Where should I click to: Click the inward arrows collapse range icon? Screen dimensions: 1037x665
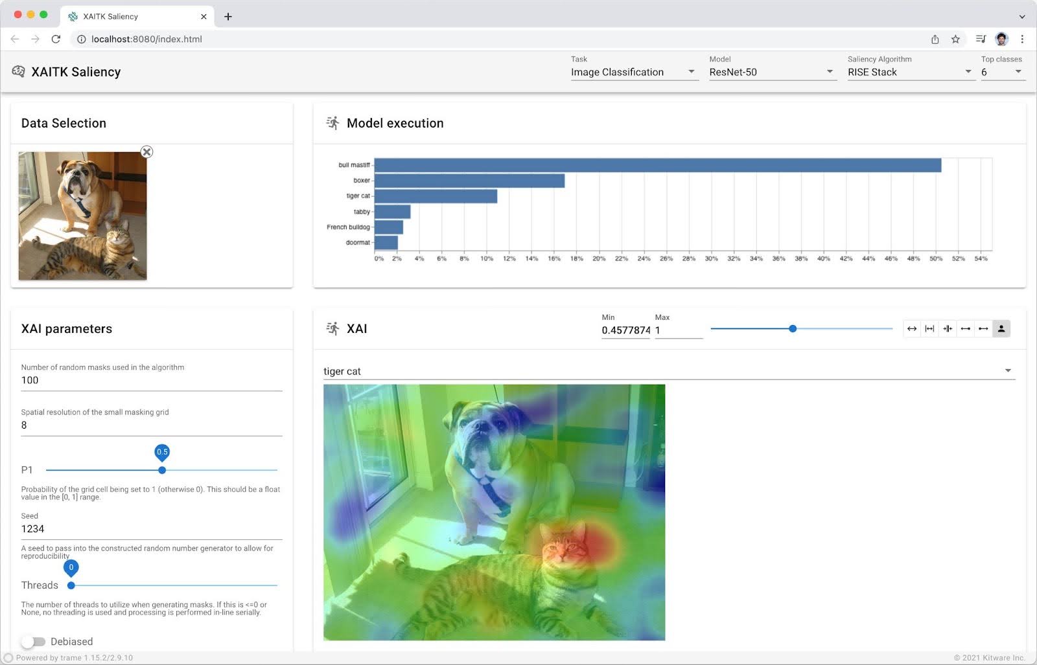click(948, 329)
